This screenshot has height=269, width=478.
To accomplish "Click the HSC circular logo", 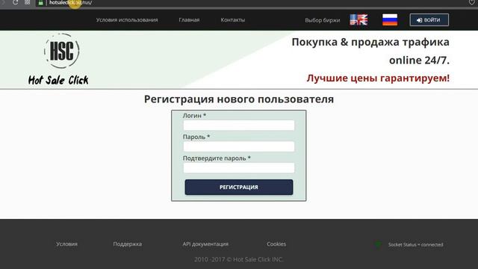I will (61, 51).
